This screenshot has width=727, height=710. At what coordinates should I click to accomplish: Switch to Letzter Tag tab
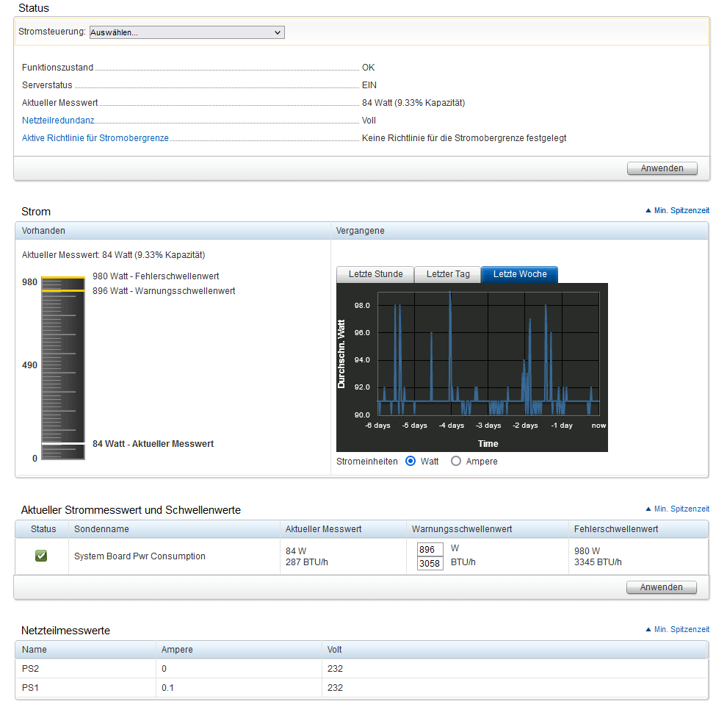click(448, 274)
